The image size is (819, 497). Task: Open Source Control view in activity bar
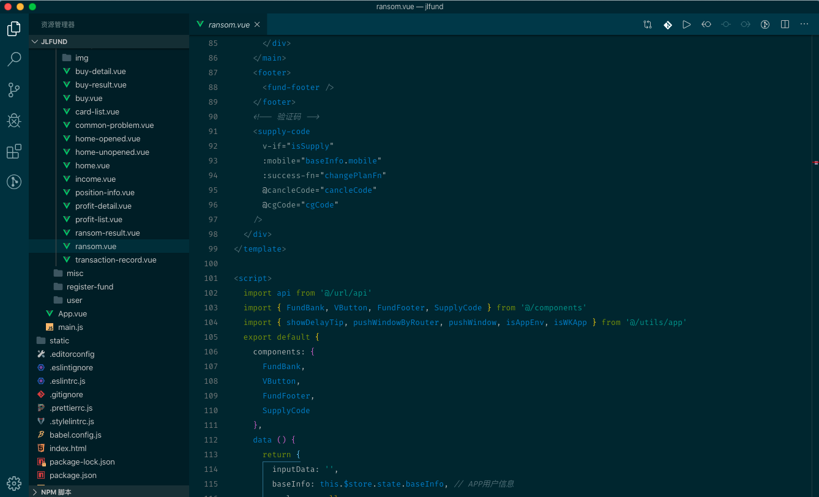pyautogui.click(x=14, y=90)
